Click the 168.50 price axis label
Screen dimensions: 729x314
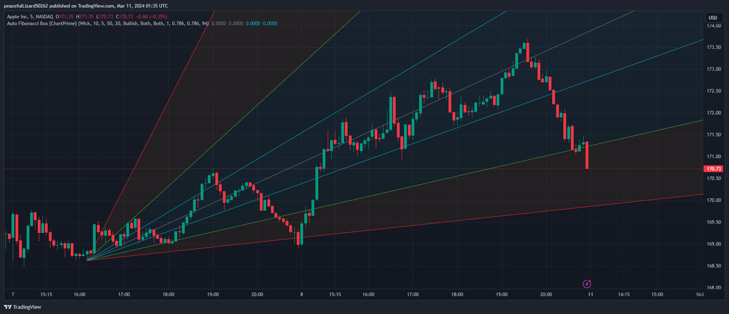[714, 266]
